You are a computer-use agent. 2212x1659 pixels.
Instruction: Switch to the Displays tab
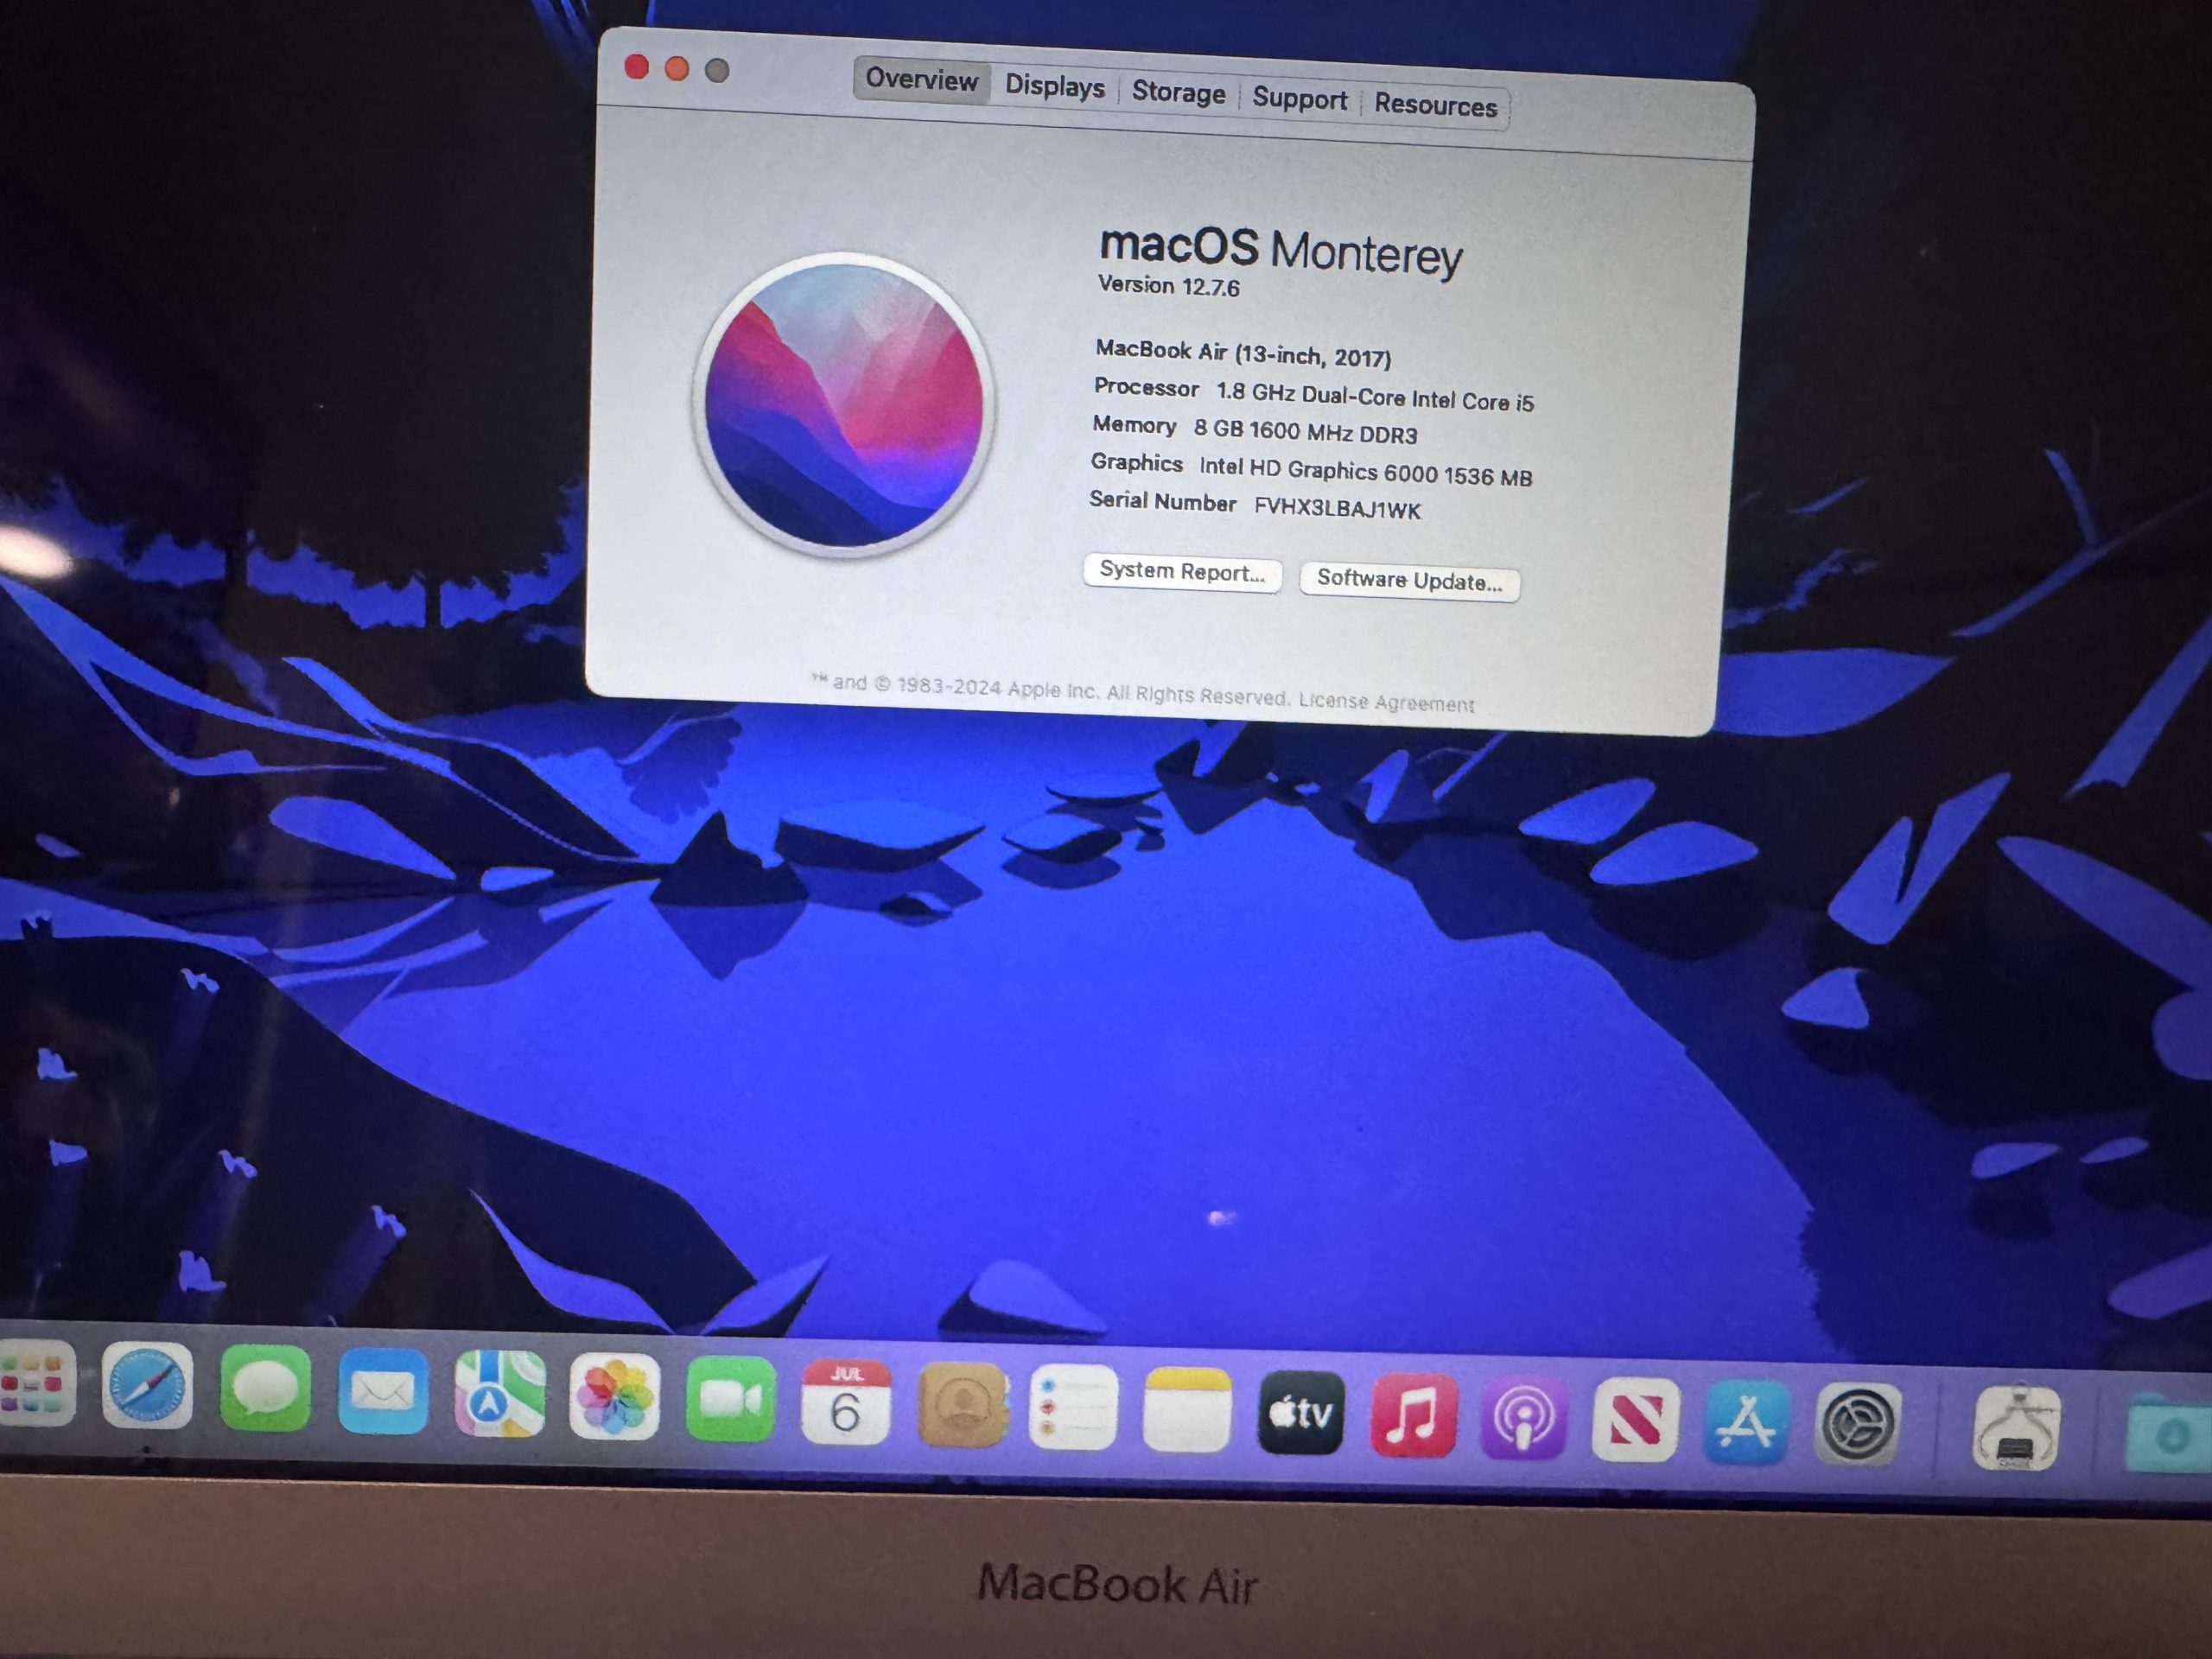point(1054,86)
